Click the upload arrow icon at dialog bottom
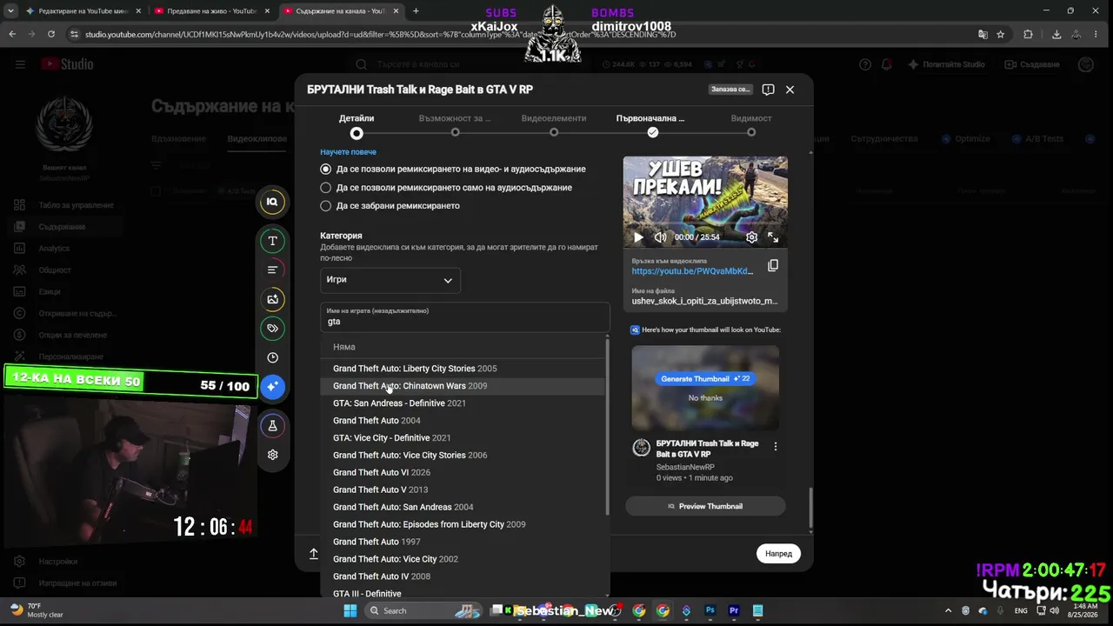 (314, 553)
